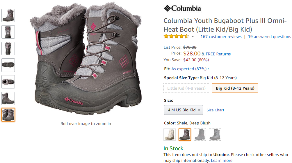Open the star rating breakdown arrow
The image size is (292, 163).
(x=193, y=37)
